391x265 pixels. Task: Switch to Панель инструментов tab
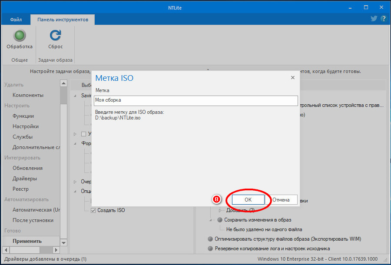click(63, 20)
